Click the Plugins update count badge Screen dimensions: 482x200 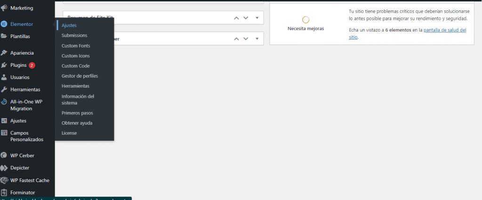tap(32, 65)
